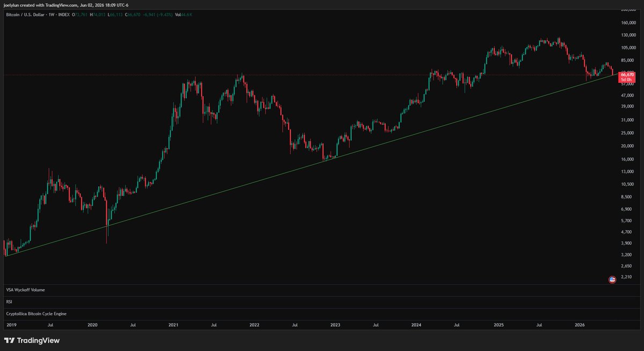
Task: Click the 130,000 price scale label
Action: coord(627,35)
